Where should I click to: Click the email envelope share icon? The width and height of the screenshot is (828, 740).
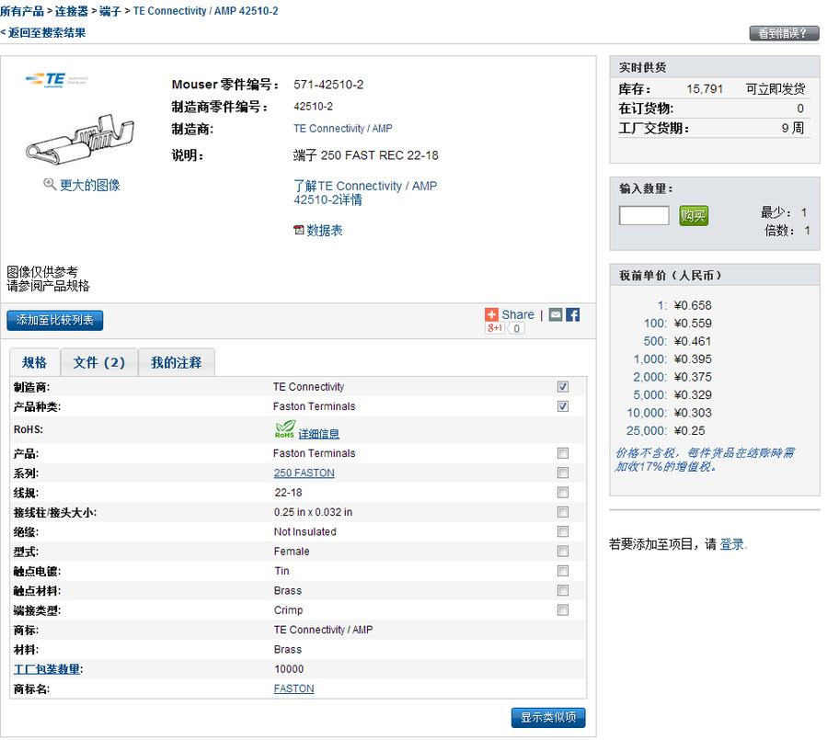pyautogui.click(x=556, y=314)
